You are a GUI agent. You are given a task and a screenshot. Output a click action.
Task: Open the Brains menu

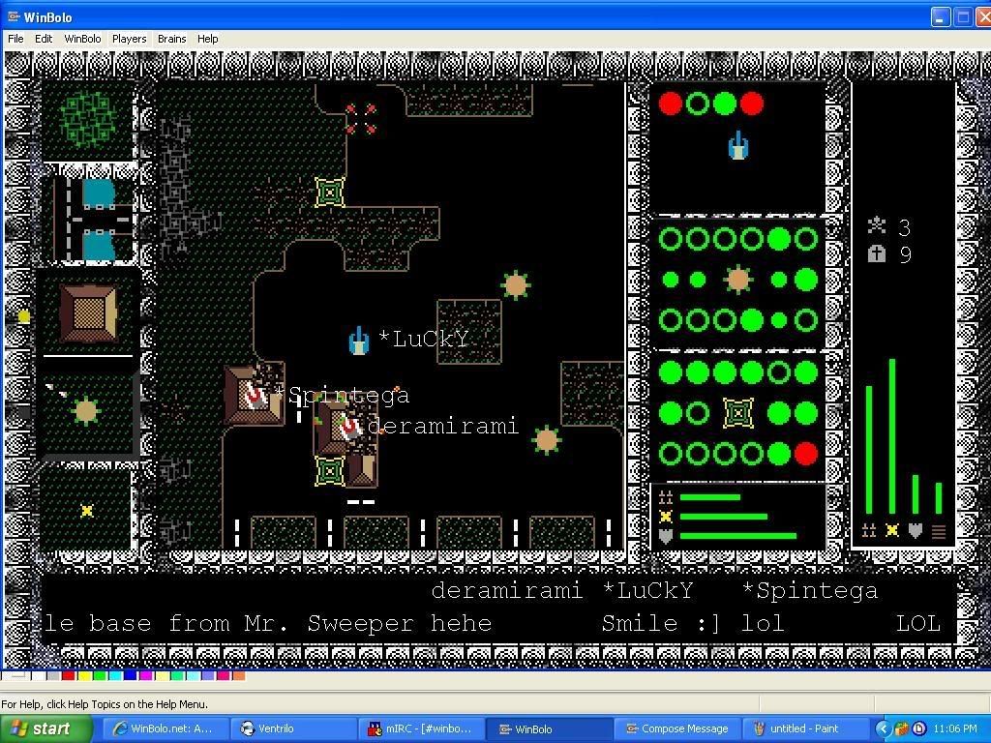(x=171, y=39)
